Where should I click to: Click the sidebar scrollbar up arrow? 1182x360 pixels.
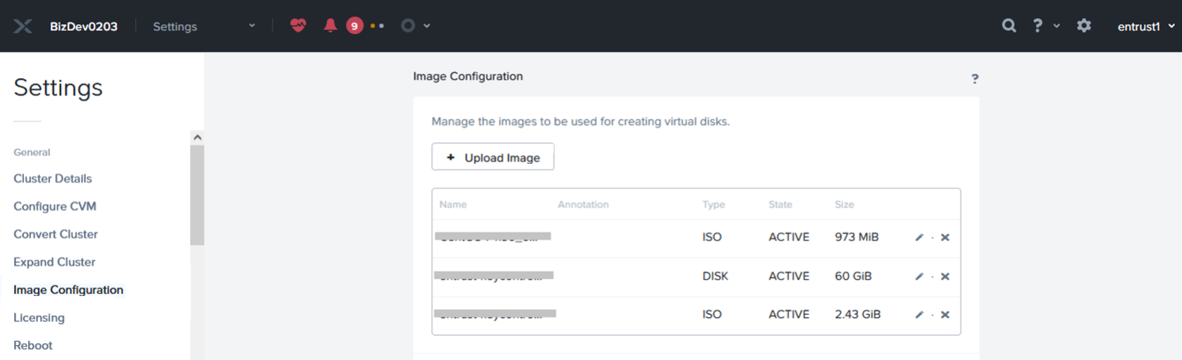click(197, 137)
